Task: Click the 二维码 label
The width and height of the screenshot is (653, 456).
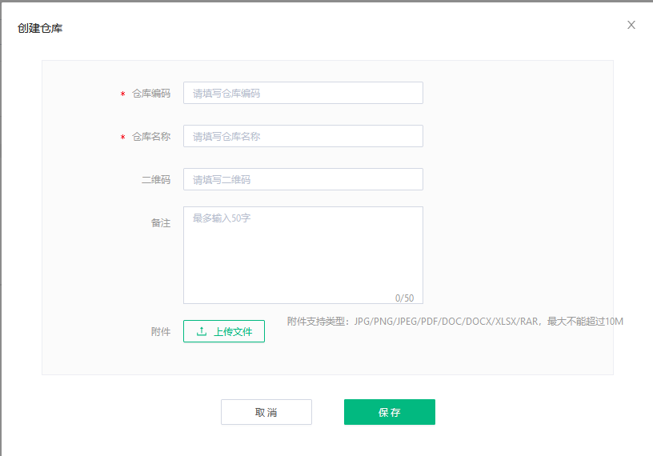Action: pos(156,180)
